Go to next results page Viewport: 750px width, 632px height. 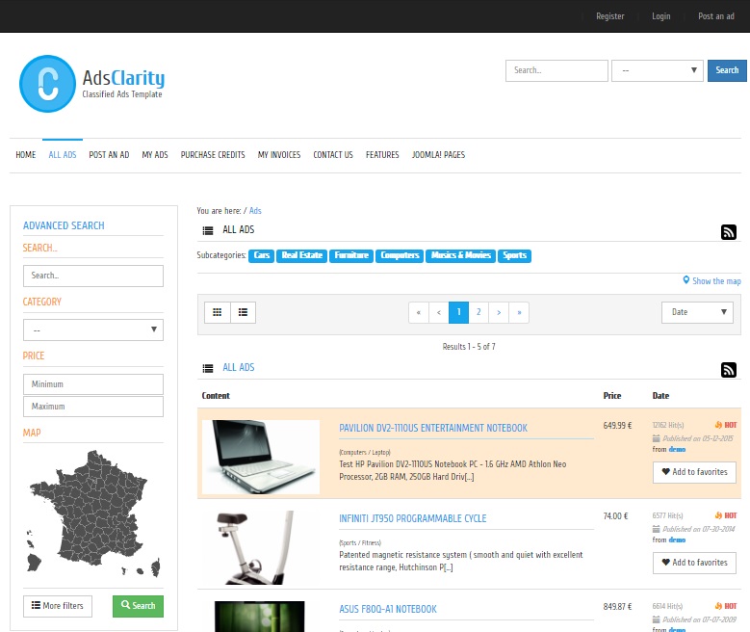tap(499, 312)
